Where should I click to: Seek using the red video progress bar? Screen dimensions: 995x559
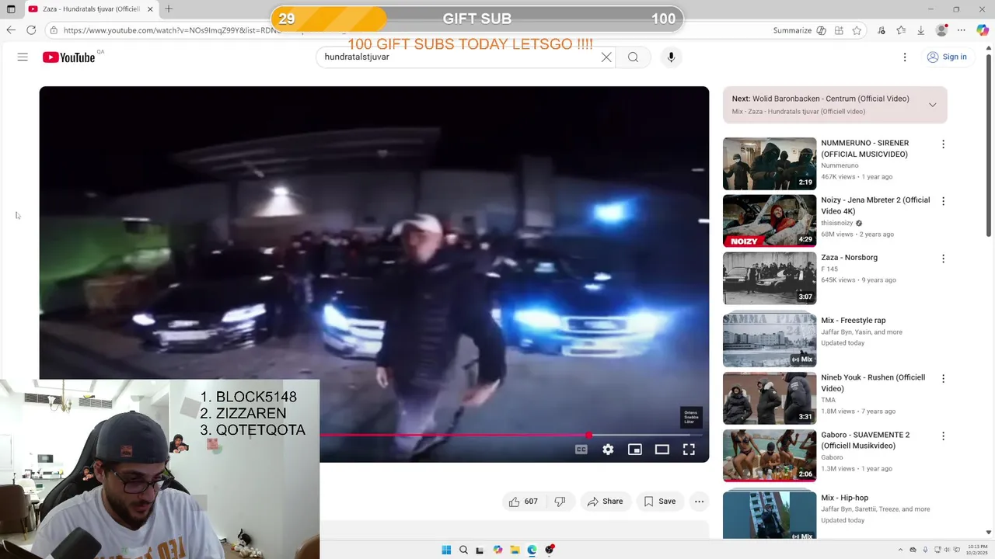pyautogui.click(x=455, y=435)
